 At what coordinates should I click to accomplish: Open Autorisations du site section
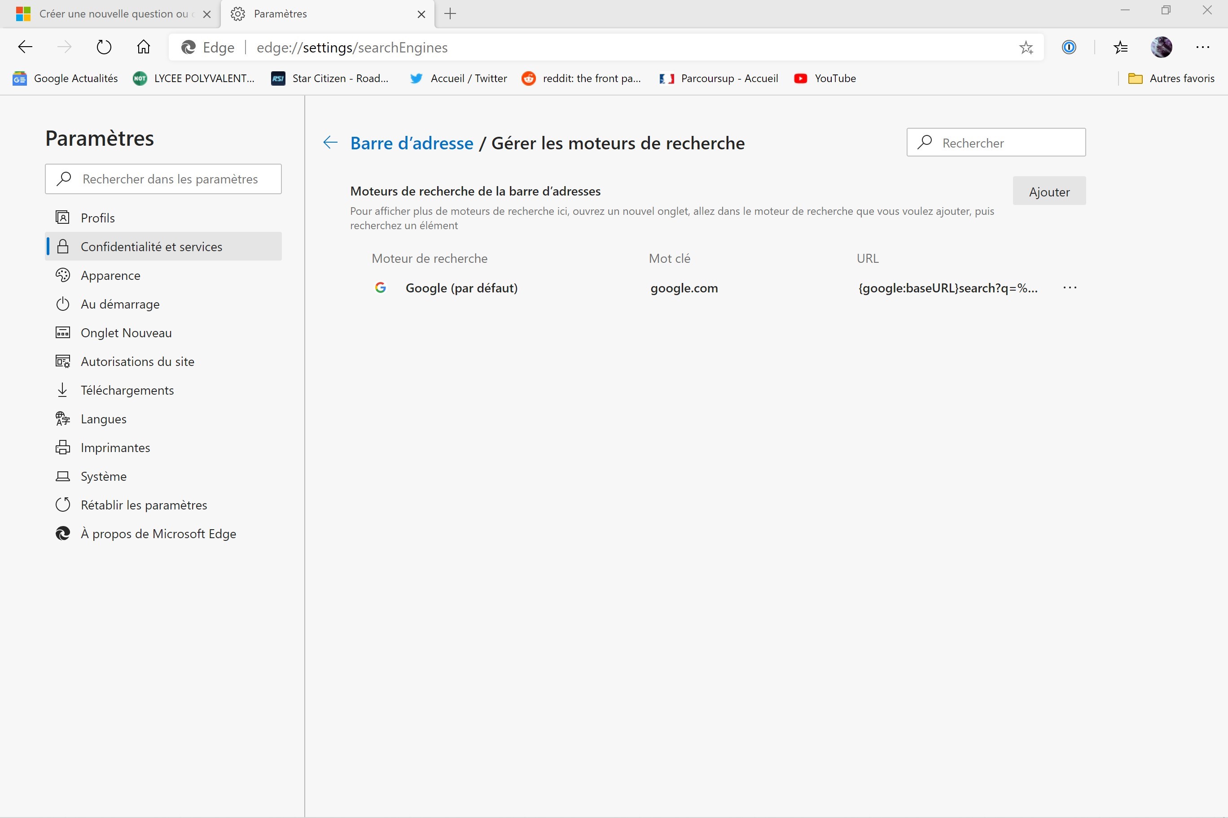(163, 361)
